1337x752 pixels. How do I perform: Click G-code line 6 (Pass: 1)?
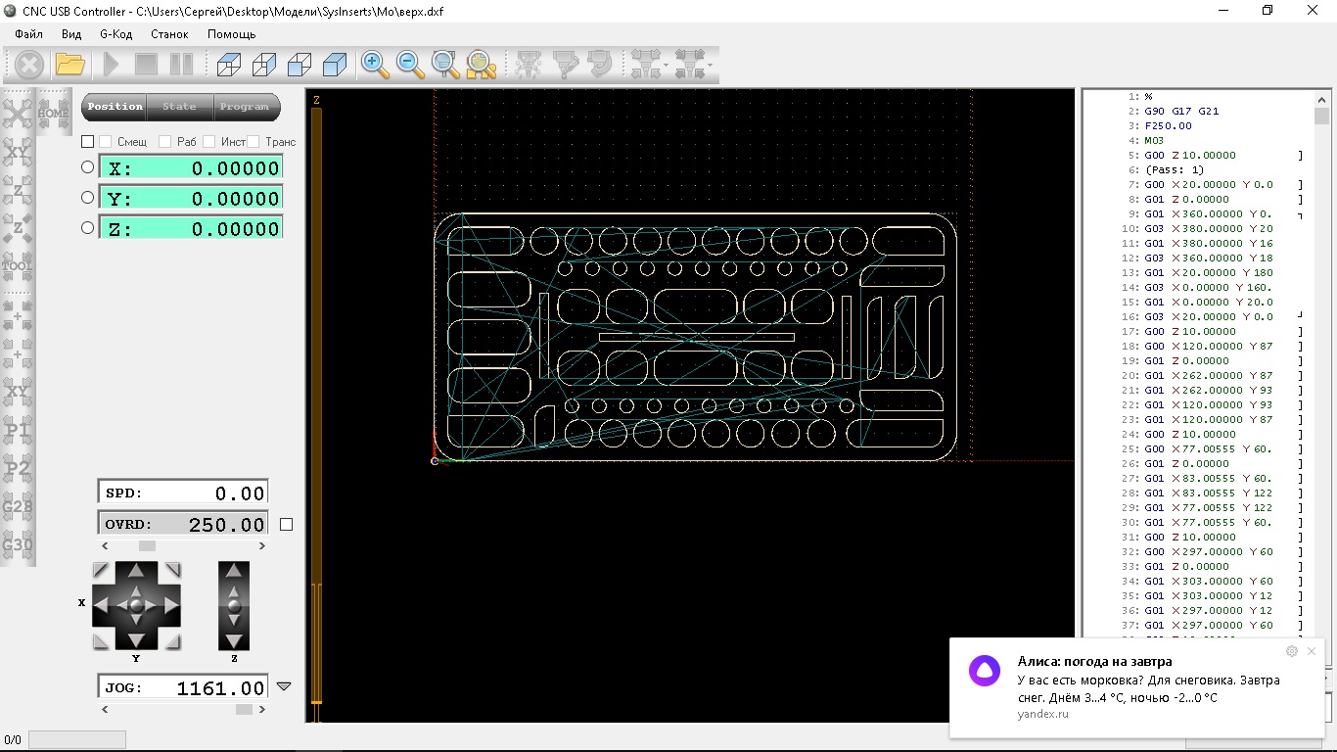point(1174,169)
